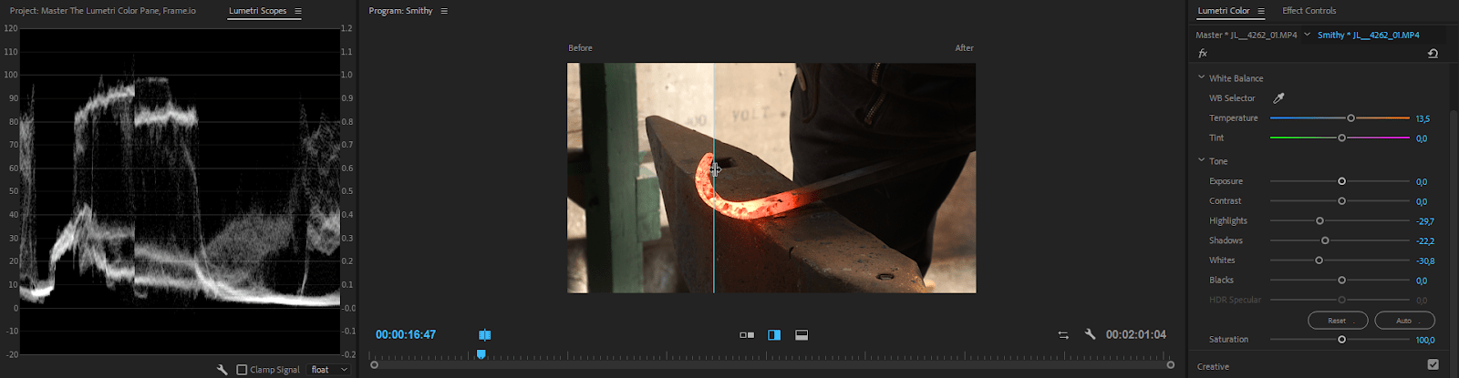
Task: Click the Shadows value -22,2
Action: coord(1425,241)
